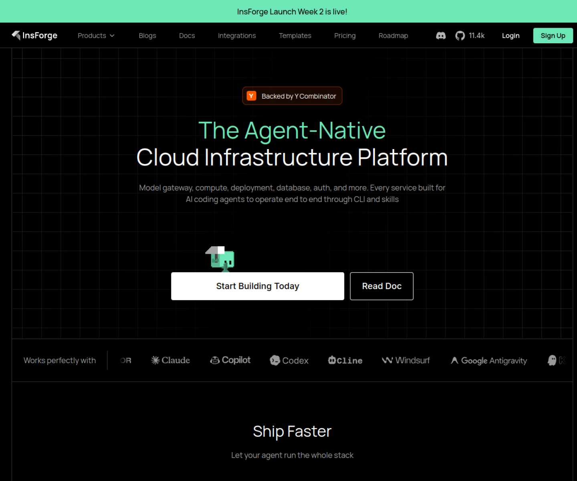577x481 pixels.
Task: Click Start Building Today button
Action: click(x=258, y=286)
